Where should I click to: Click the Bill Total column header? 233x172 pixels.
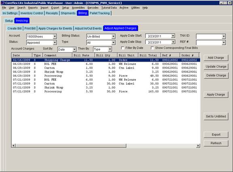pos(149,55)
